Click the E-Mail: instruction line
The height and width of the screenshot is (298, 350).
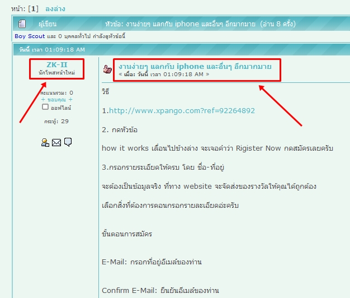152,262
